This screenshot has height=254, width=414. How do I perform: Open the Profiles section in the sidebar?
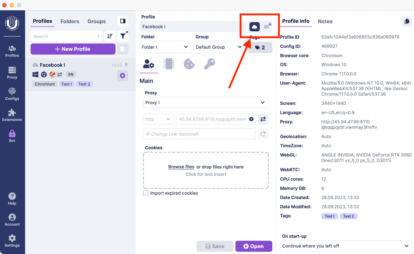pos(12,52)
